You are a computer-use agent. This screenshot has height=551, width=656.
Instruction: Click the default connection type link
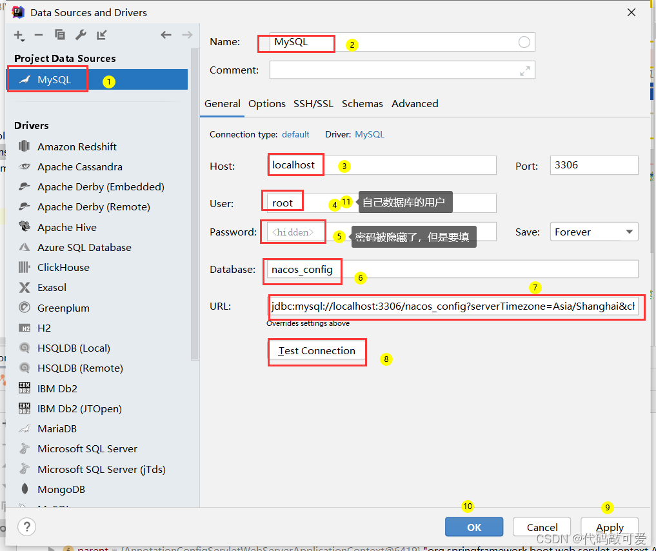pyautogui.click(x=295, y=134)
